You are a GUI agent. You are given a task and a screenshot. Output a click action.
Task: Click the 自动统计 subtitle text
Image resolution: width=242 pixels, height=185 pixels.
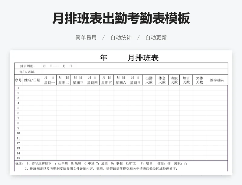click(x=121, y=38)
